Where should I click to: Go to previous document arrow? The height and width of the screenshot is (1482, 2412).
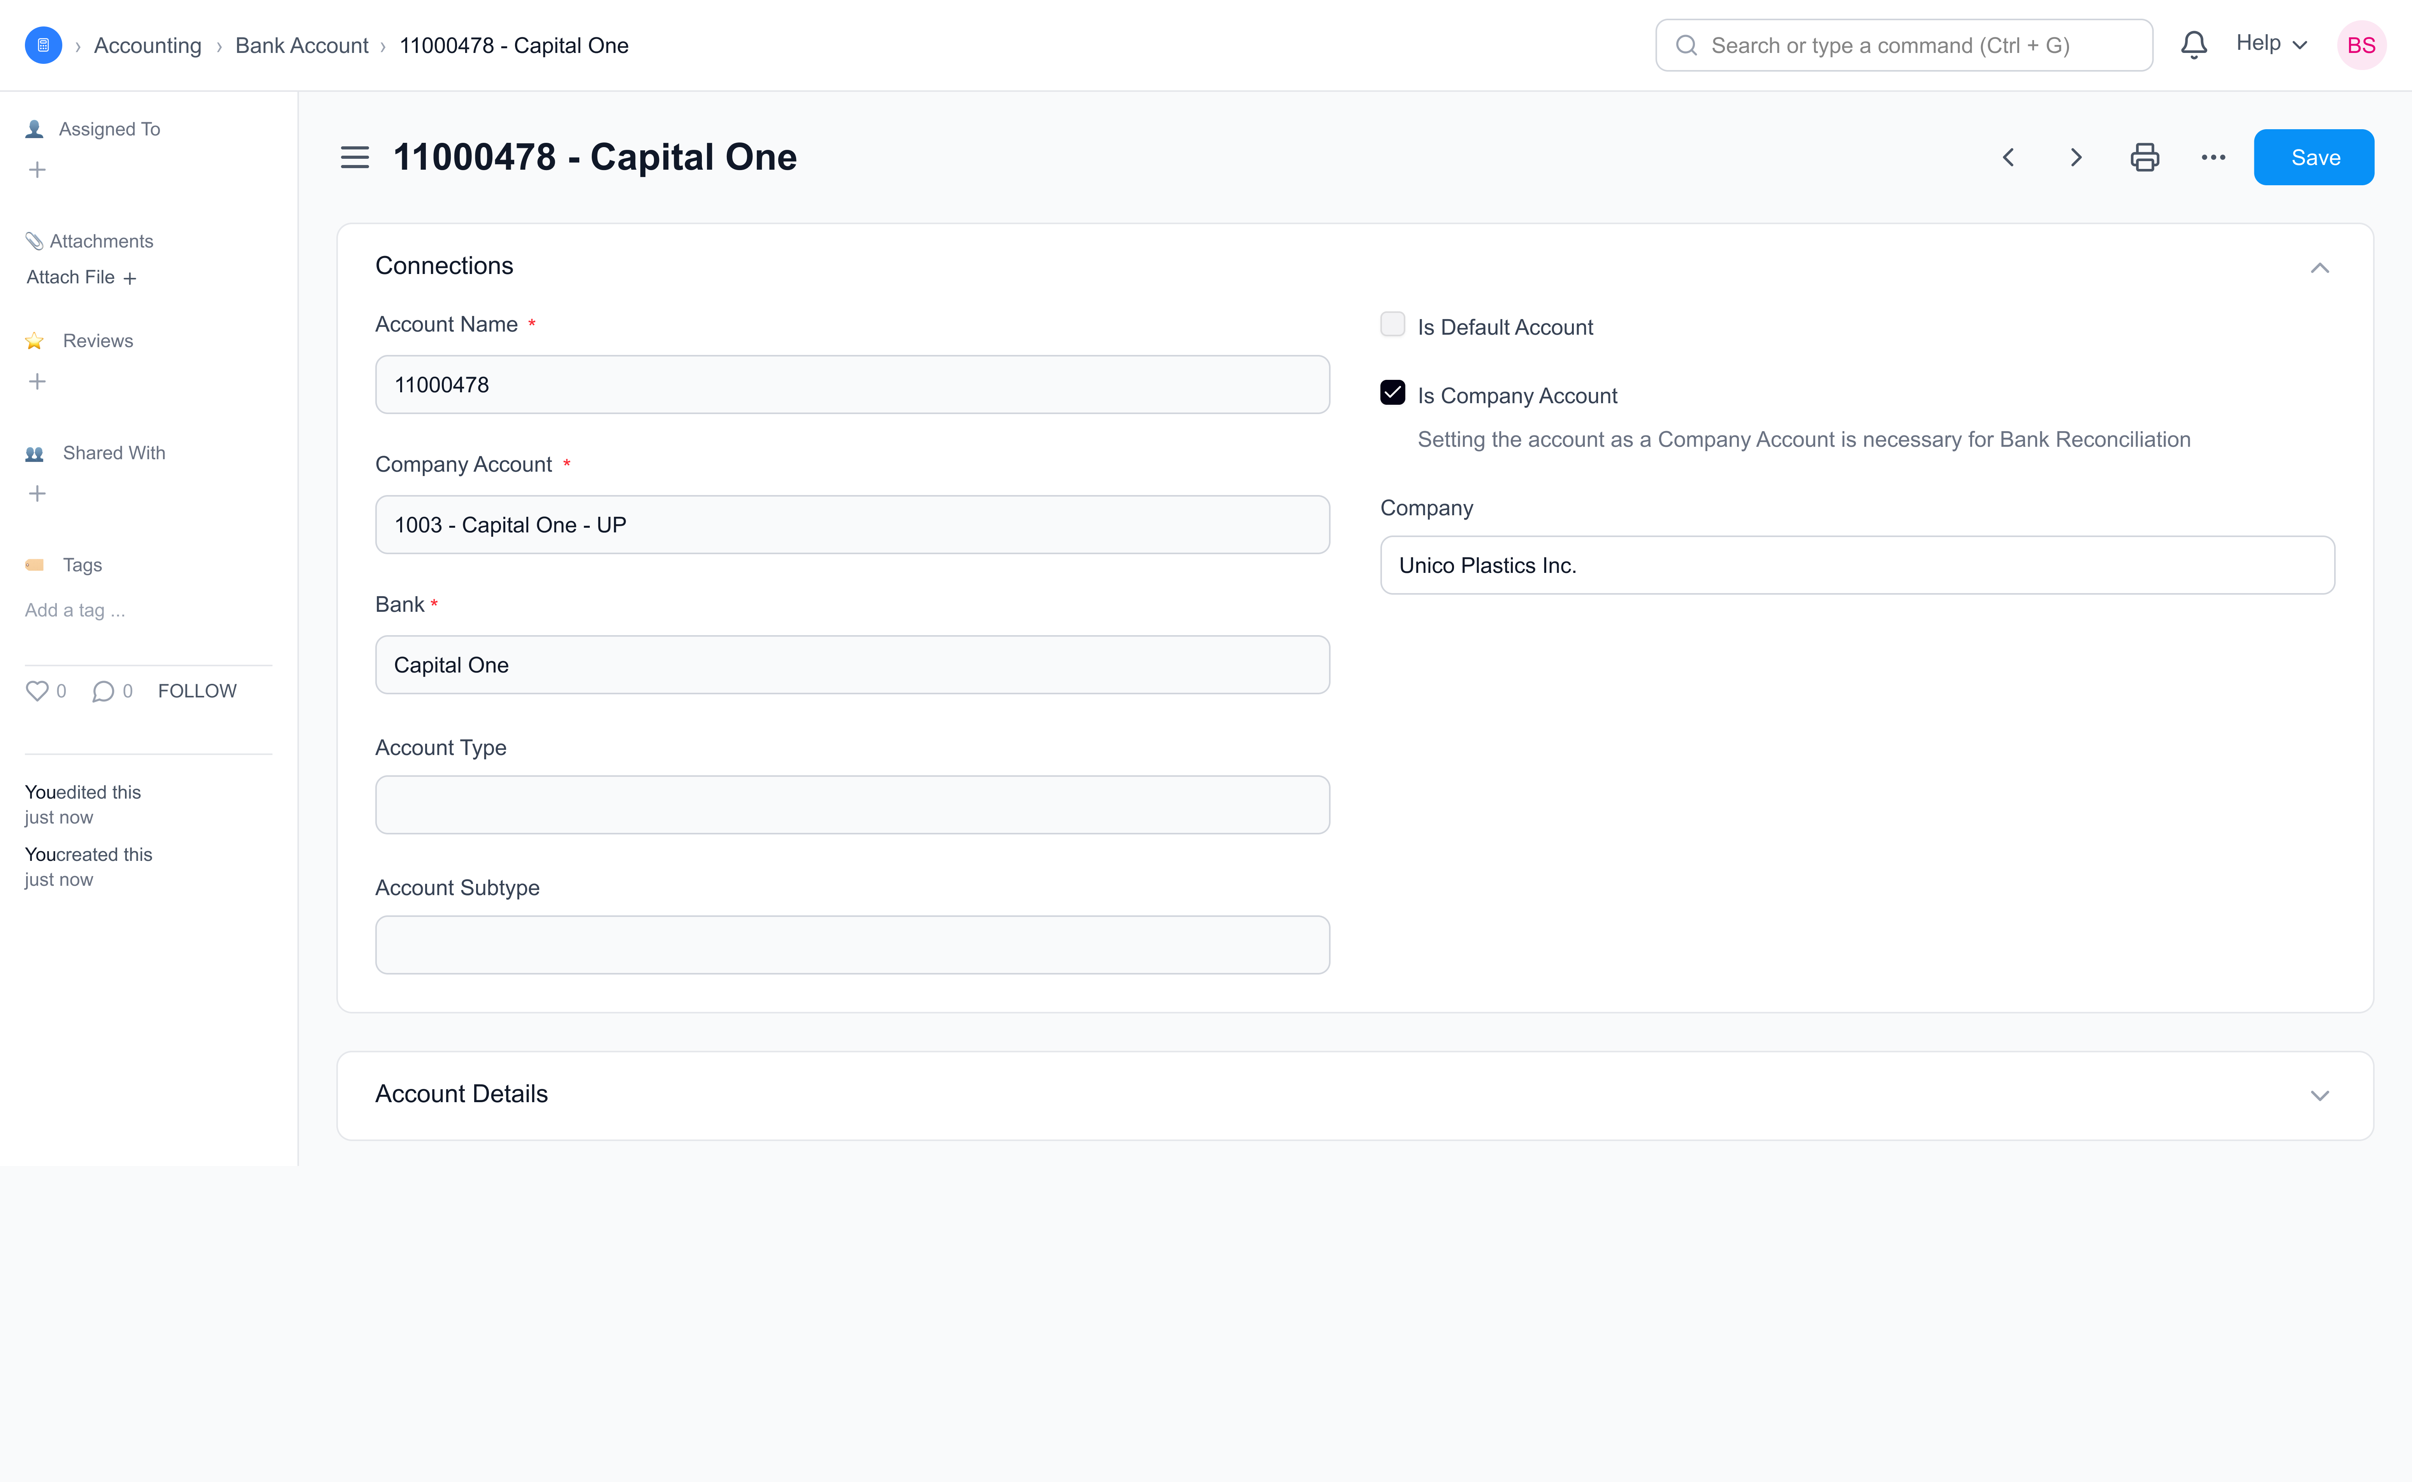tap(2008, 157)
